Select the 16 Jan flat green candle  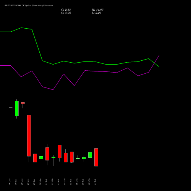pos(11,108)
